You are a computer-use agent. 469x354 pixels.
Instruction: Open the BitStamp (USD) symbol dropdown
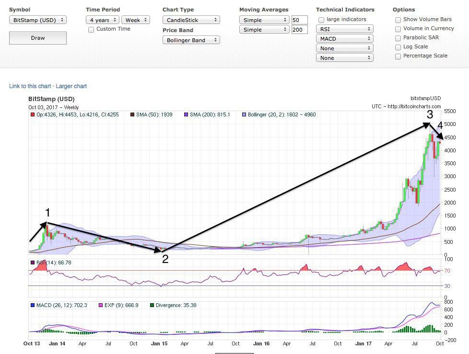(38, 20)
